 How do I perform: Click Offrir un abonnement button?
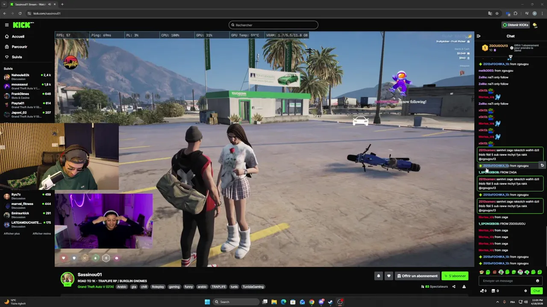coord(417,276)
